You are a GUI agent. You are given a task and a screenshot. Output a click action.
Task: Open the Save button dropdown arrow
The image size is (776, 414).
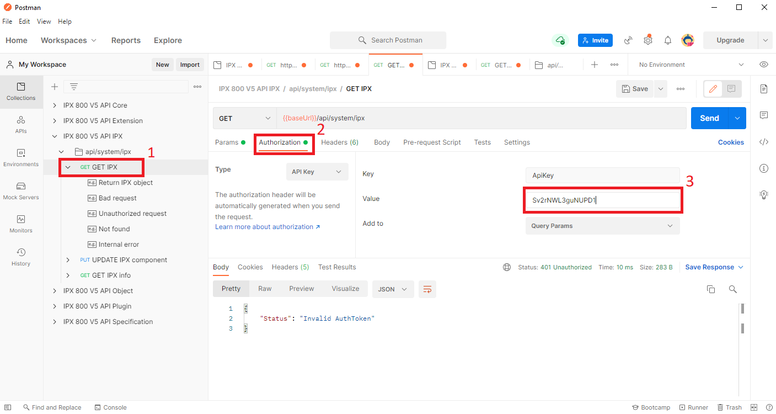pos(661,89)
